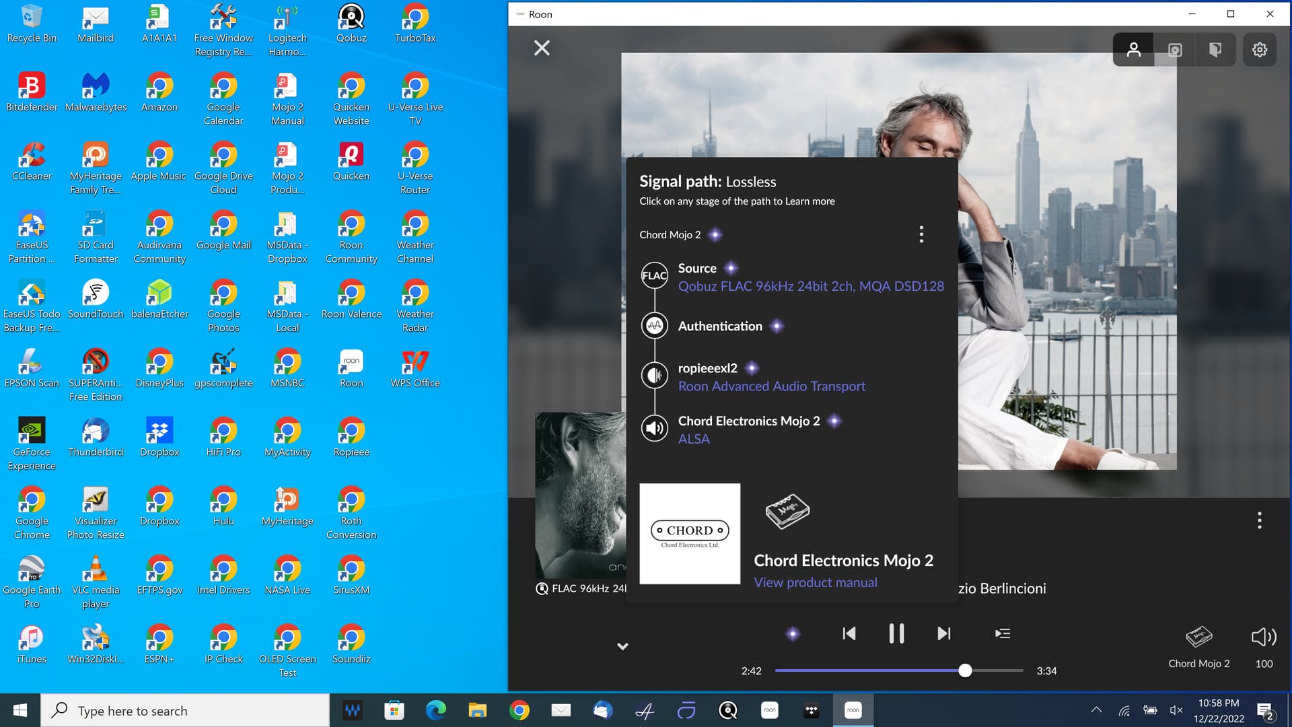The width and height of the screenshot is (1292, 727).
Task: Open the Roon Advanced Audio Transport link
Action: (x=772, y=386)
